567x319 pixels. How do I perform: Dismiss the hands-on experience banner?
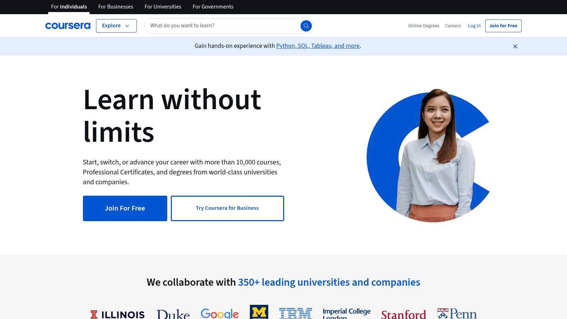[515, 46]
